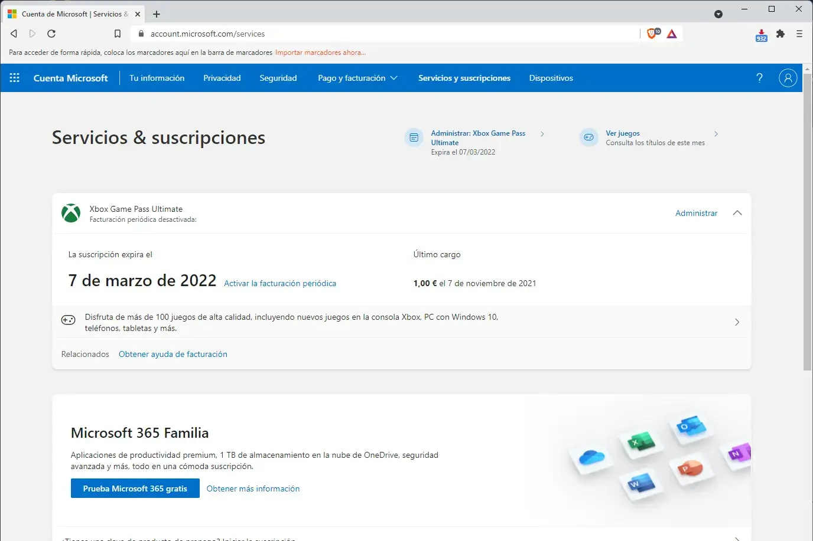Image resolution: width=813 pixels, height=541 pixels.
Task: Click the Microsoft 365 Familia heading
Action: [139, 432]
